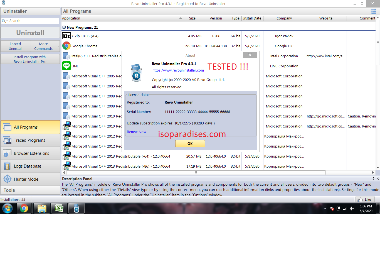
Task: Open More Commands dropdown arrow
Action: click(58, 46)
